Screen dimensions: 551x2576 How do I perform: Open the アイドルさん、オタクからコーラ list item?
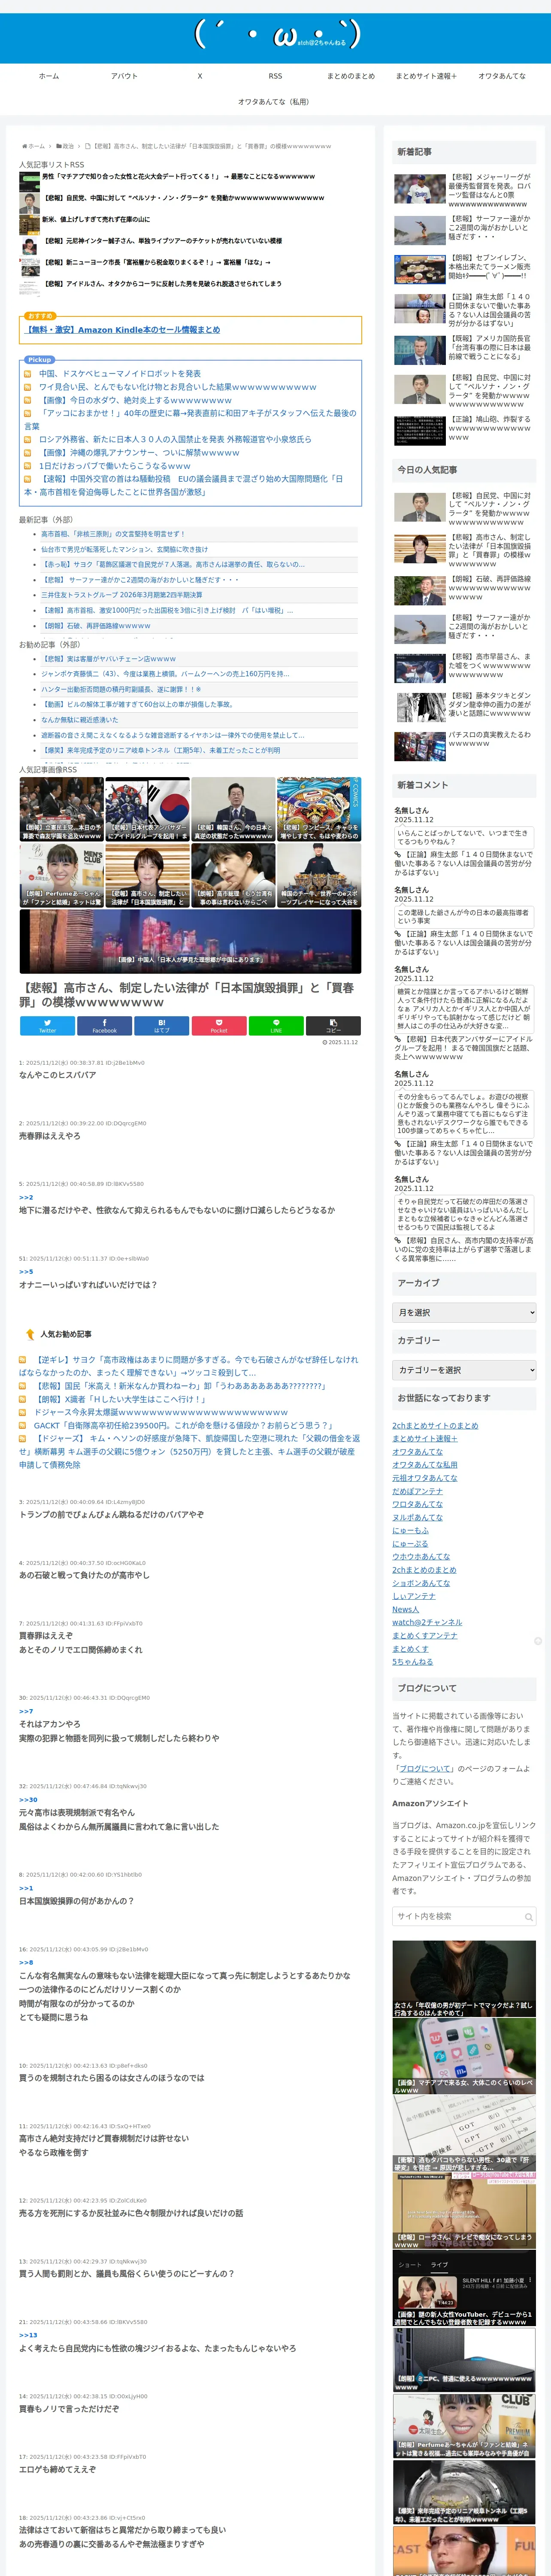[x=162, y=283]
